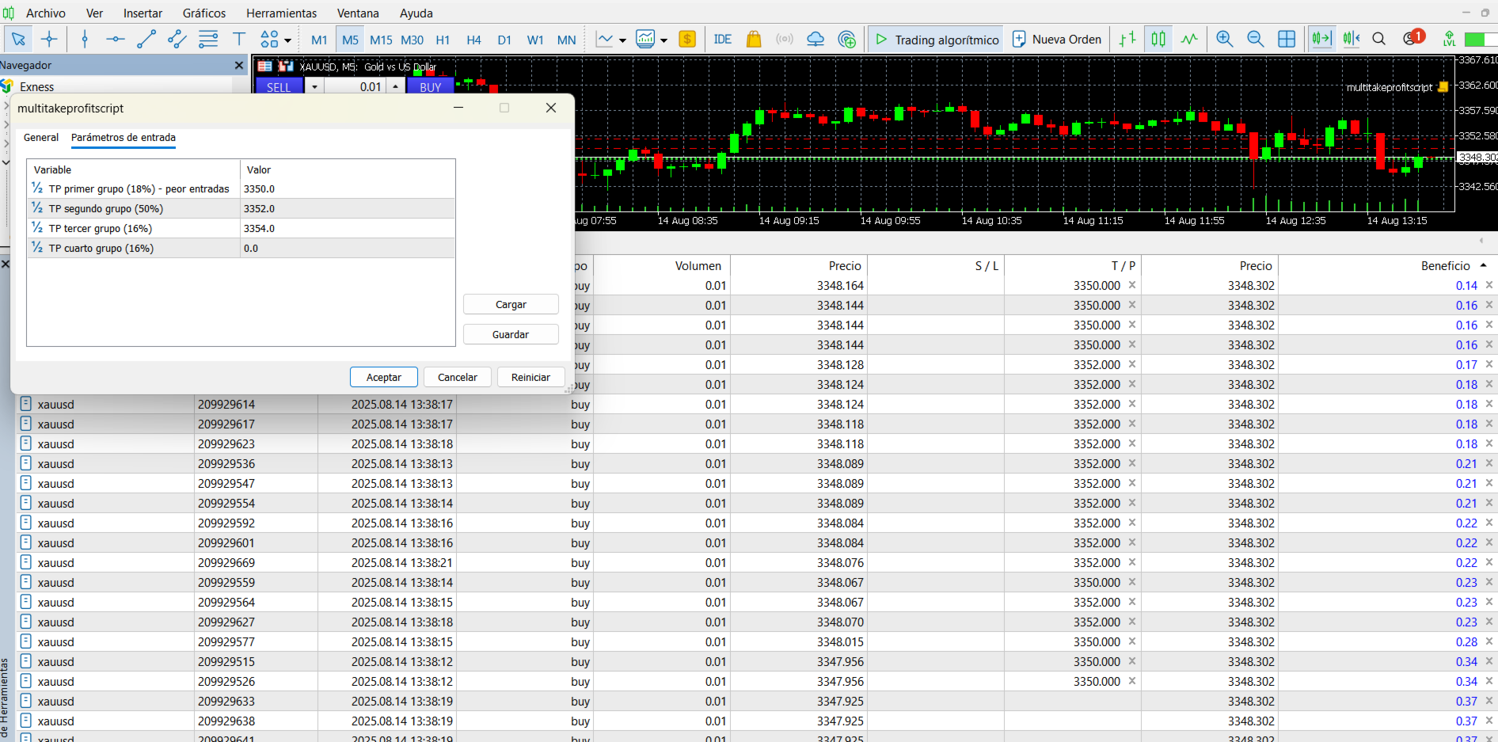Toggle chart auto-scroll to latest bars
Screen dimensions: 1498x742
1321,38
